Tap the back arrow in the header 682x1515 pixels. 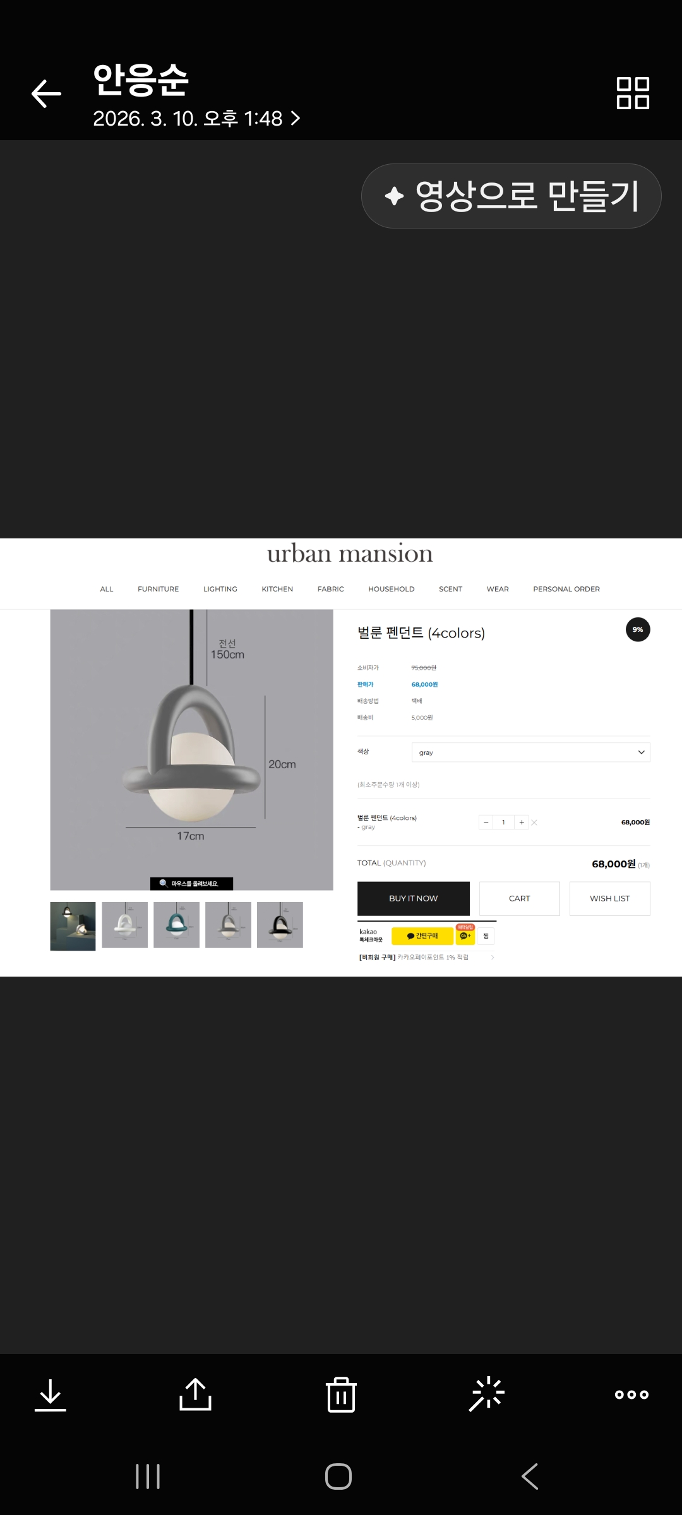[x=46, y=93]
